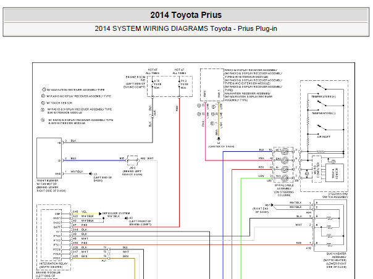
Task: Click the 40A fuse symbol
Action: (179, 85)
